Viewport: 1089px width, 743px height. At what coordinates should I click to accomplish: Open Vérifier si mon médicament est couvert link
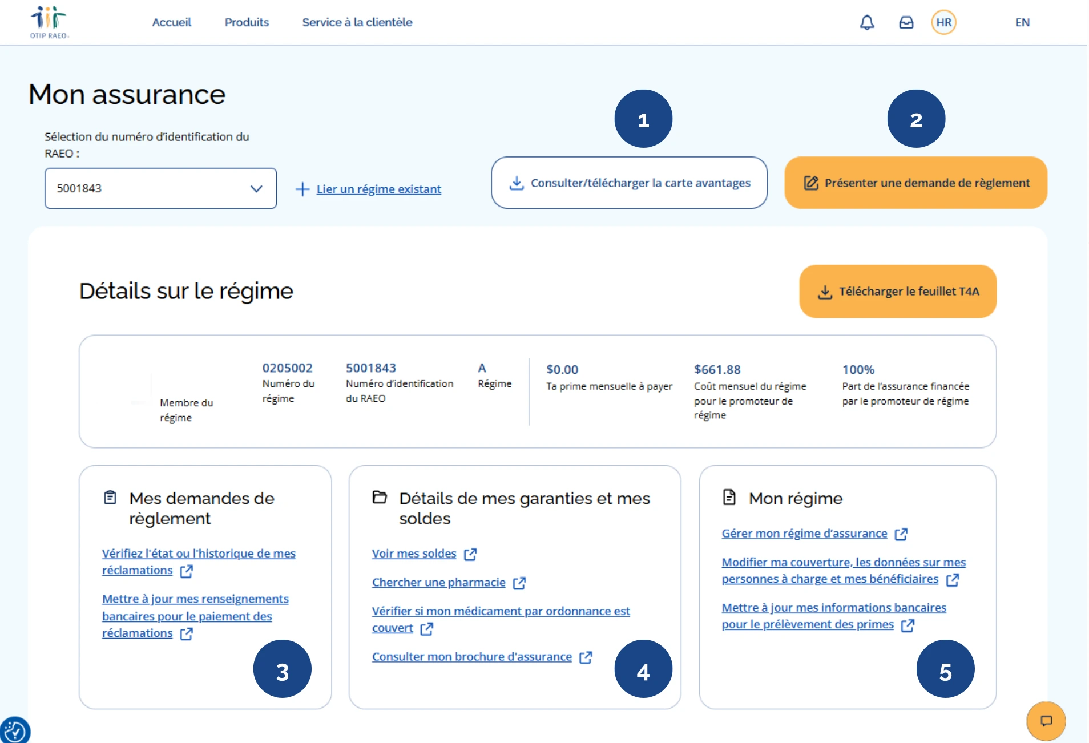coord(501,619)
